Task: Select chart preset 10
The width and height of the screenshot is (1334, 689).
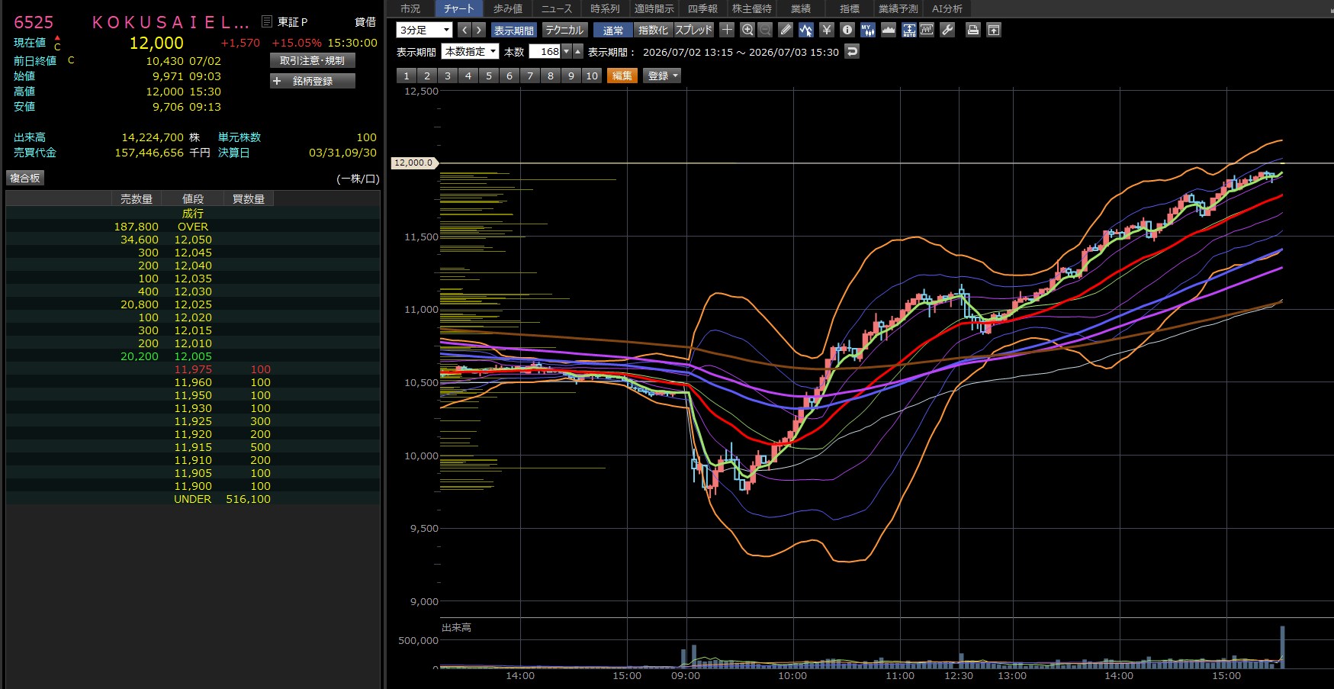Action: (x=592, y=76)
